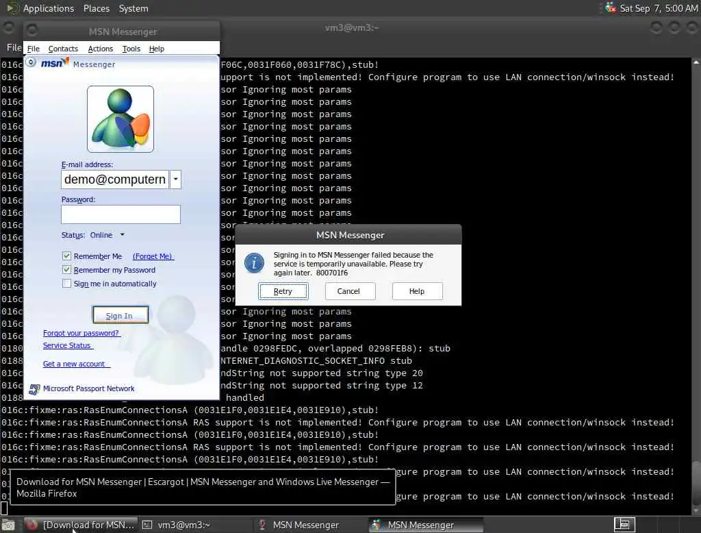Open the Status Online dropdown
The height and width of the screenshot is (533, 701).
tap(107, 235)
